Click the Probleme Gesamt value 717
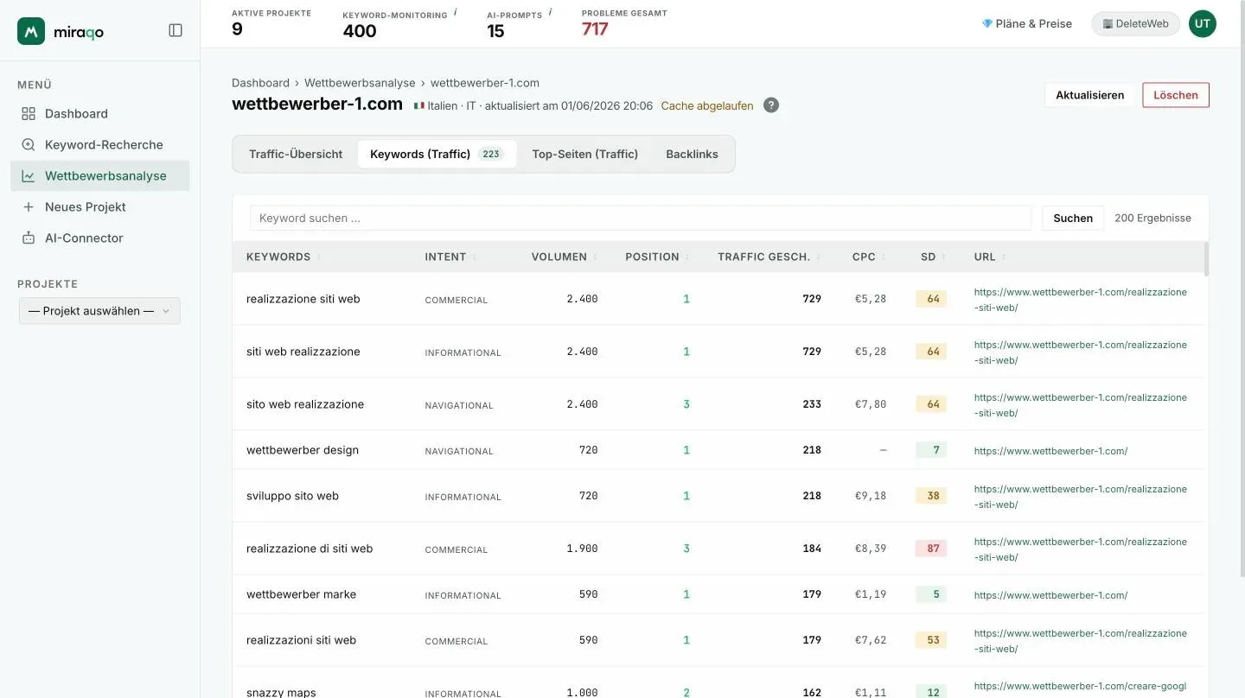The image size is (1245, 698). click(595, 29)
